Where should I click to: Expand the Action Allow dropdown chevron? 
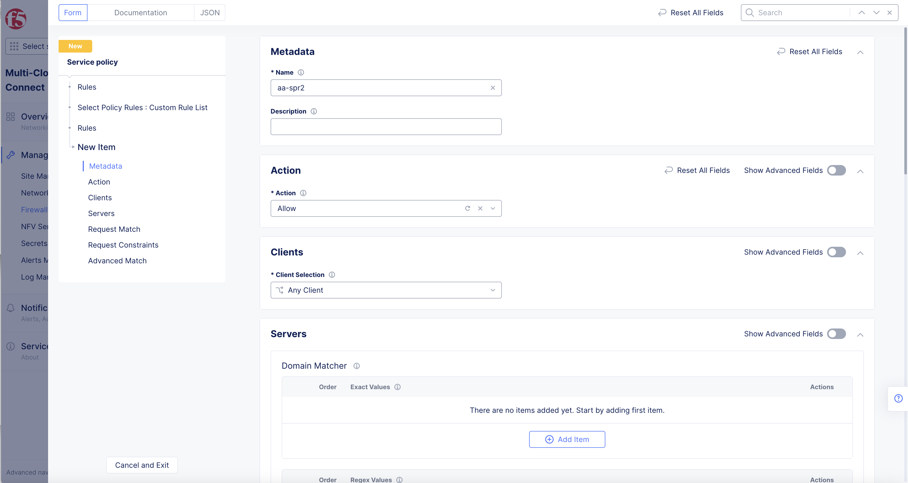point(492,209)
